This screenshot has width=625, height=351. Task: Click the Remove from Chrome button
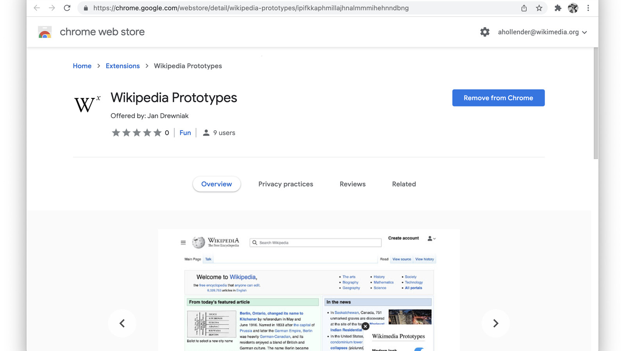click(x=498, y=97)
